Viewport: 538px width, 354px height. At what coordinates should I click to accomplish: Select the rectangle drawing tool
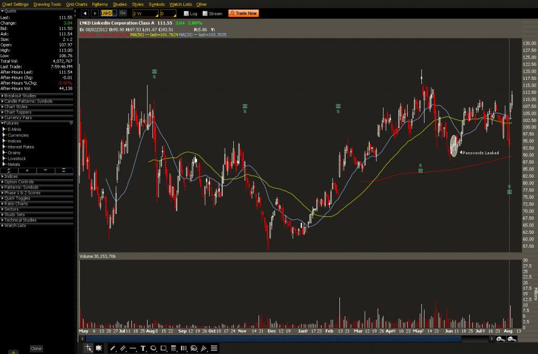coord(163,348)
